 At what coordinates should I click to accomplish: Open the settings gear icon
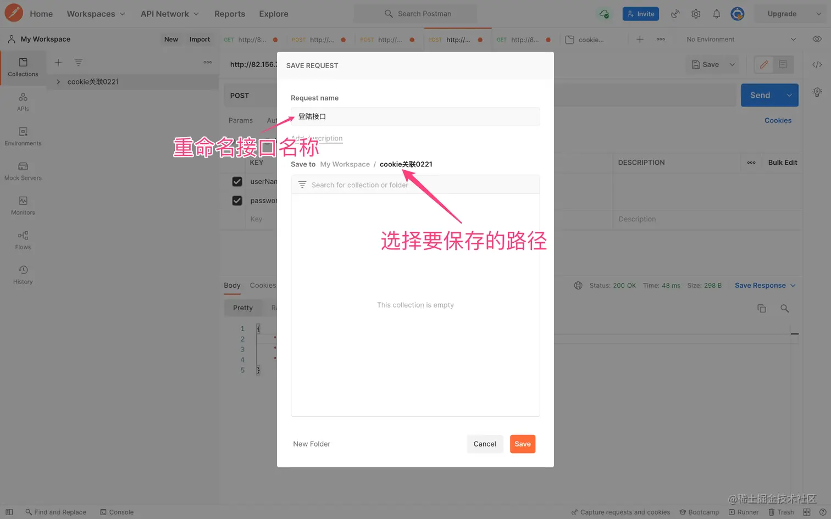tap(696, 14)
